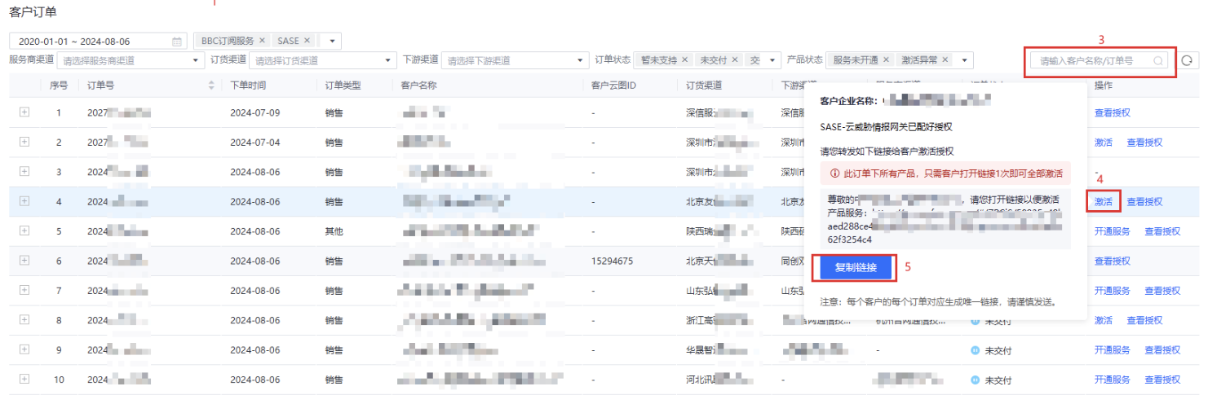Image resolution: width=1208 pixels, height=404 pixels.
Task: Remove the 服务未开通 product status tag
Action: [886, 59]
